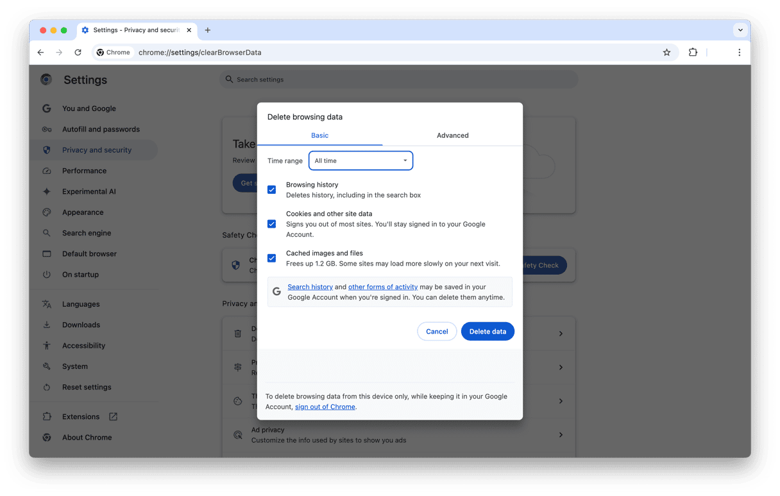
Task: Open the Time range All time dropdown
Action: [x=361, y=160]
